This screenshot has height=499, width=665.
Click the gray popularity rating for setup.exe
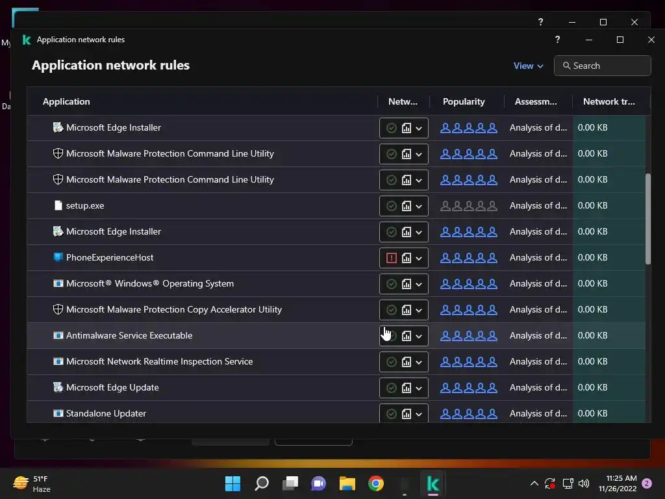tap(469, 206)
